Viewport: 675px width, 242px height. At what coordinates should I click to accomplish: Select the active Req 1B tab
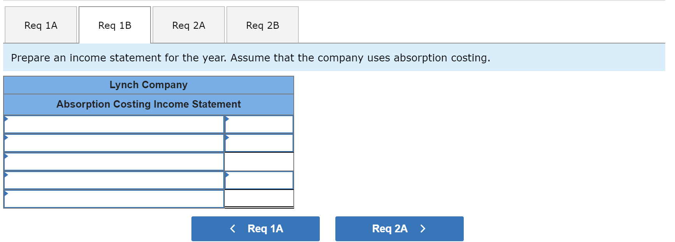click(115, 25)
